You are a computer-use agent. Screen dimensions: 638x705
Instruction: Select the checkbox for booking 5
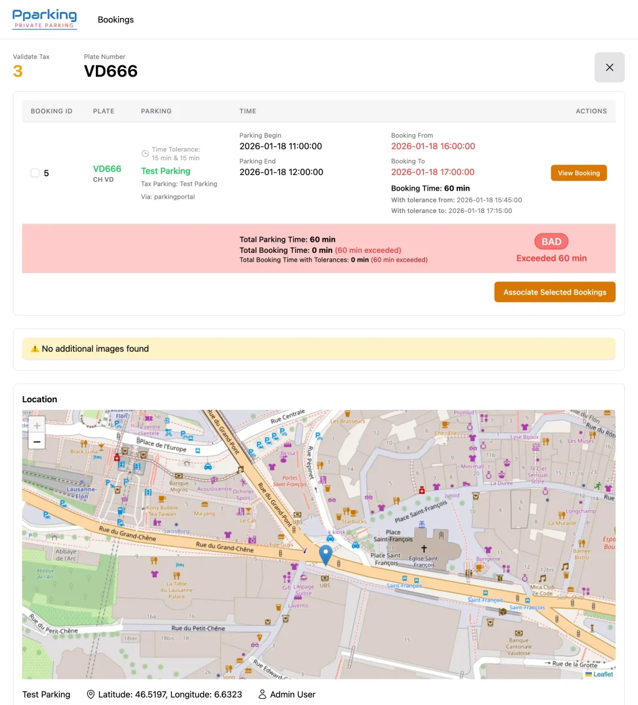point(36,173)
